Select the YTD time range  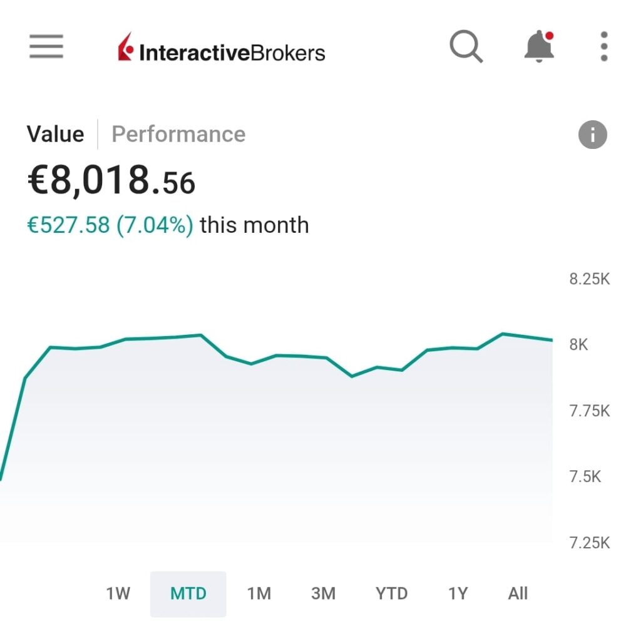coord(391,593)
